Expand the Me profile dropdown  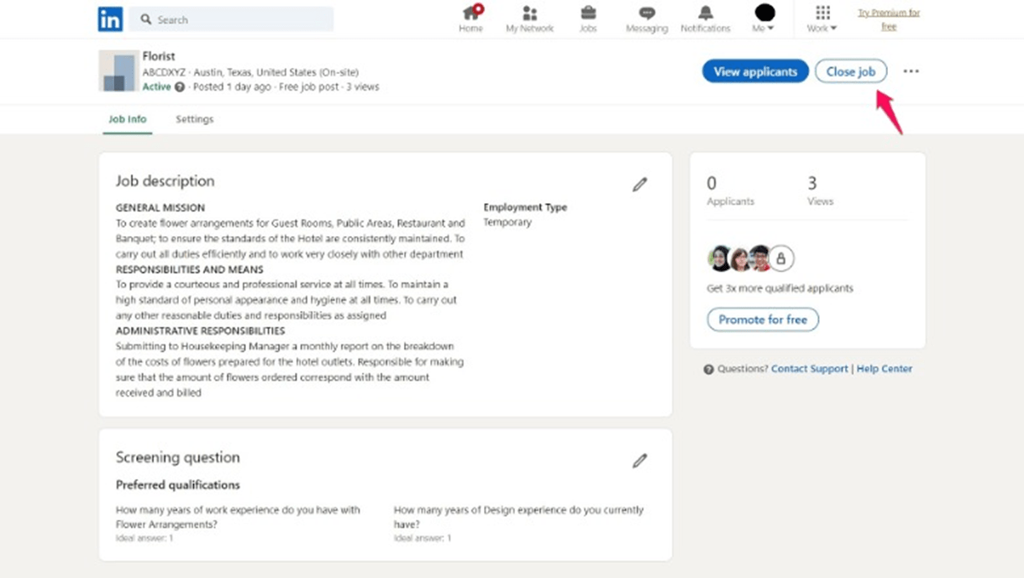pos(764,18)
